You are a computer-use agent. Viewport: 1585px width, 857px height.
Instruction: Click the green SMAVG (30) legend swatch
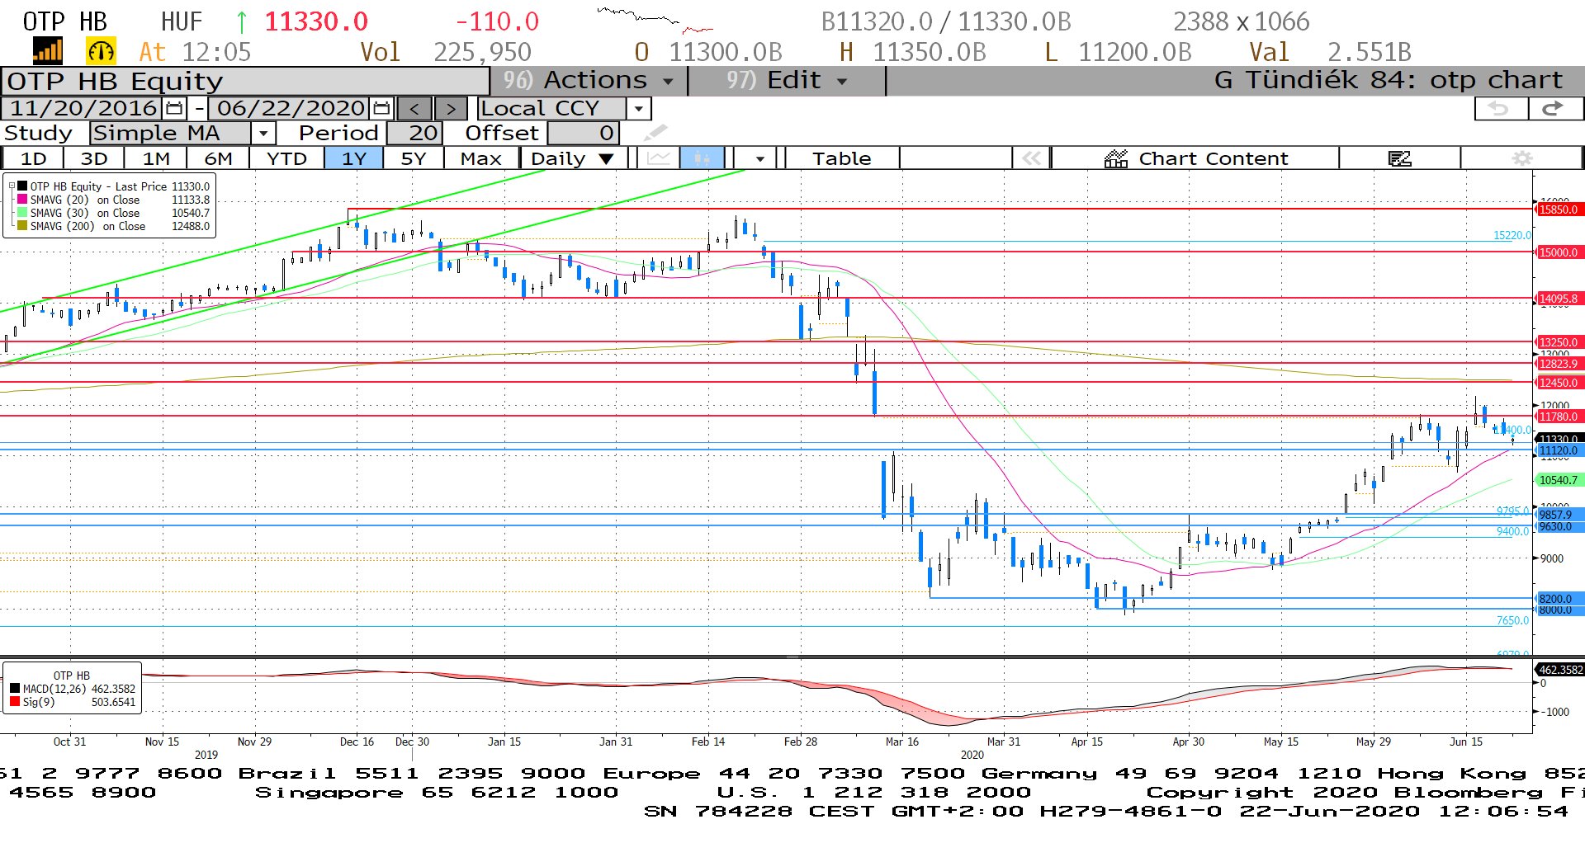(22, 213)
